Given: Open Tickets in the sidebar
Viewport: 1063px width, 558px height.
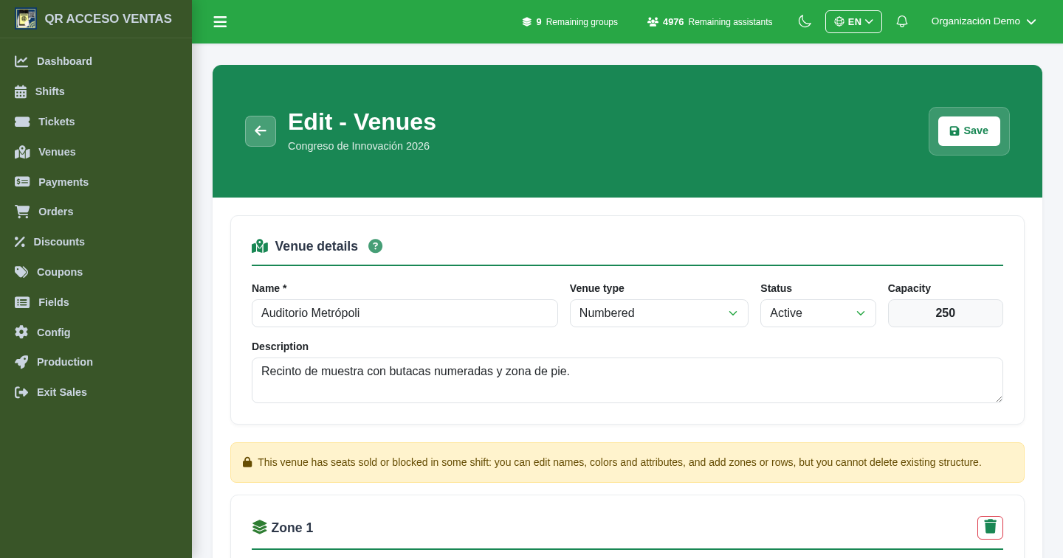Looking at the screenshot, I should pyautogui.click(x=96, y=122).
